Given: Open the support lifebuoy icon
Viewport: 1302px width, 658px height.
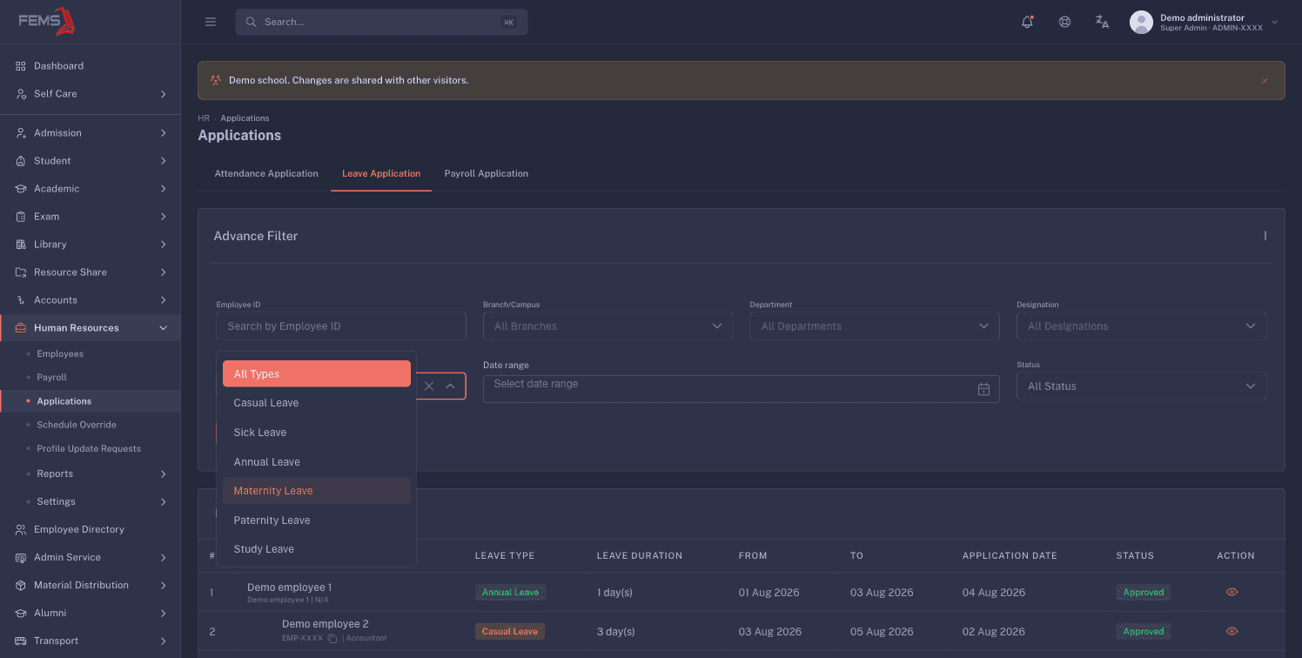Looking at the screenshot, I should [x=1064, y=22].
